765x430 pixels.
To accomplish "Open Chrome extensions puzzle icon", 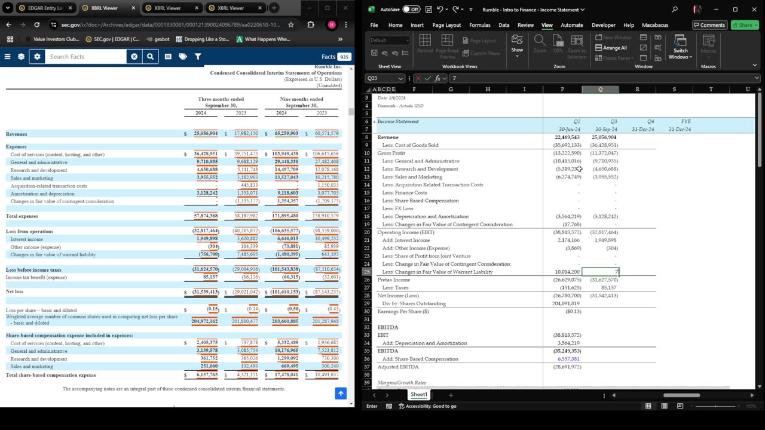I will click(x=311, y=24).
